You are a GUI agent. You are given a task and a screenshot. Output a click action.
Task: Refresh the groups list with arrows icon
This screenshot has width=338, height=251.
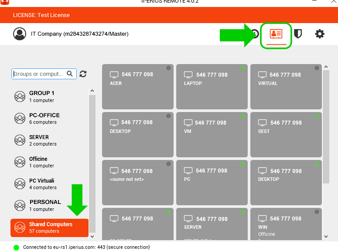pyautogui.click(x=83, y=74)
